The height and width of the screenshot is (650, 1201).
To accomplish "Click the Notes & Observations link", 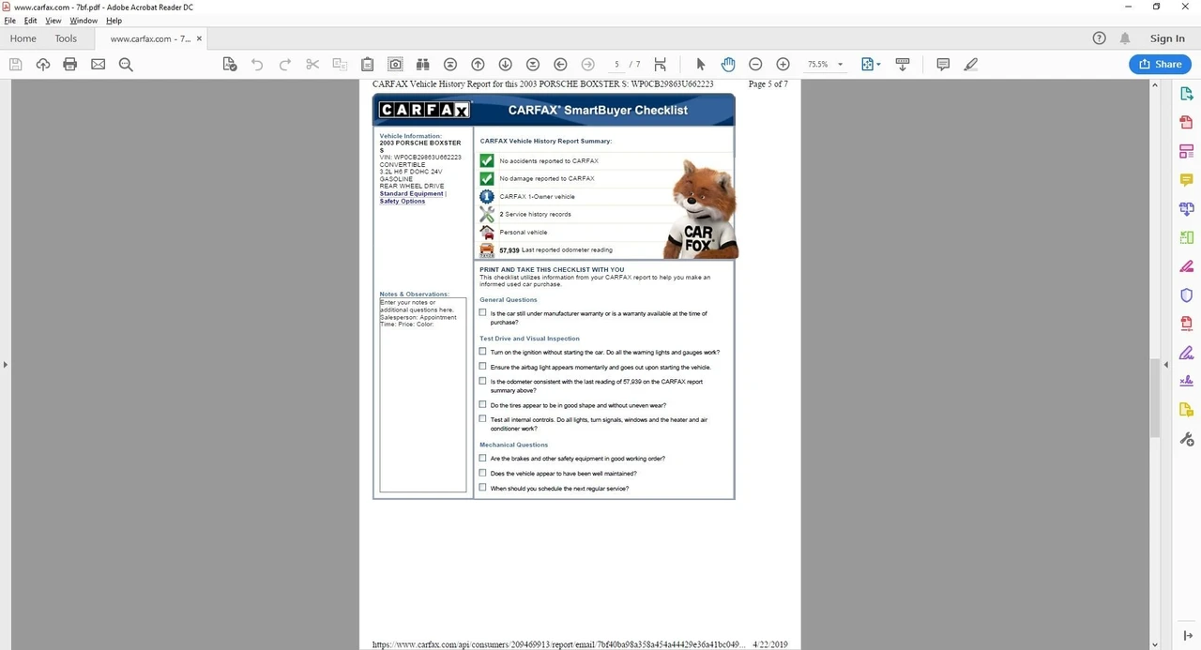I will [x=414, y=295].
